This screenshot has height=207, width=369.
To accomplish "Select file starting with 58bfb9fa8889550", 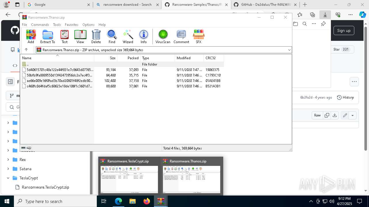I will coord(122,75).
